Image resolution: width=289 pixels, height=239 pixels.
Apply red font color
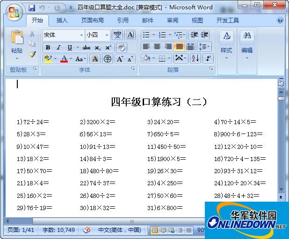pos(64,59)
